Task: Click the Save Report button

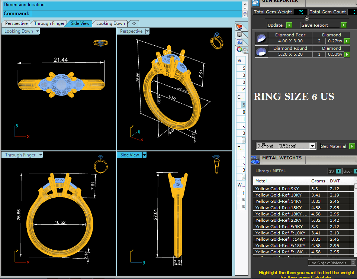Action: click(320, 25)
